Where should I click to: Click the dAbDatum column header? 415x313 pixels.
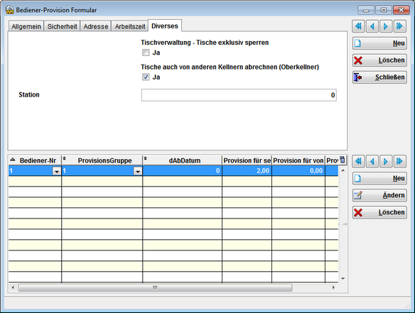tap(182, 160)
